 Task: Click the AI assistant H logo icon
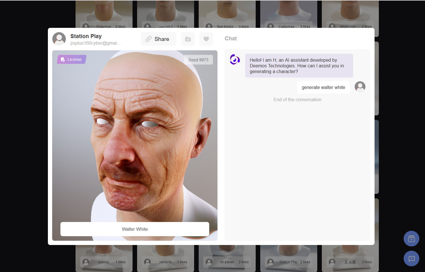point(235,59)
